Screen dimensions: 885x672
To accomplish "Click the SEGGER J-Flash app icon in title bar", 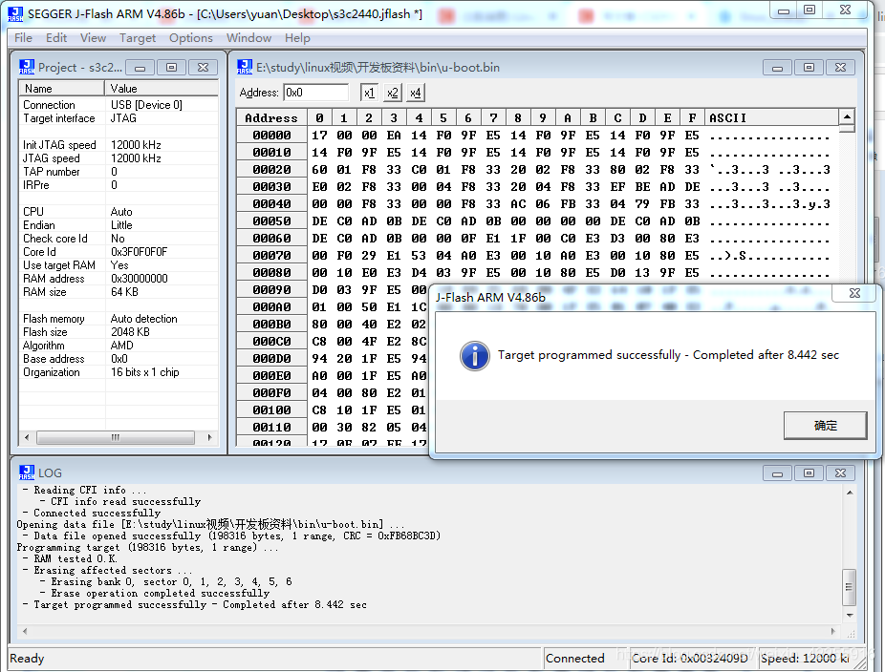I will (x=15, y=14).
